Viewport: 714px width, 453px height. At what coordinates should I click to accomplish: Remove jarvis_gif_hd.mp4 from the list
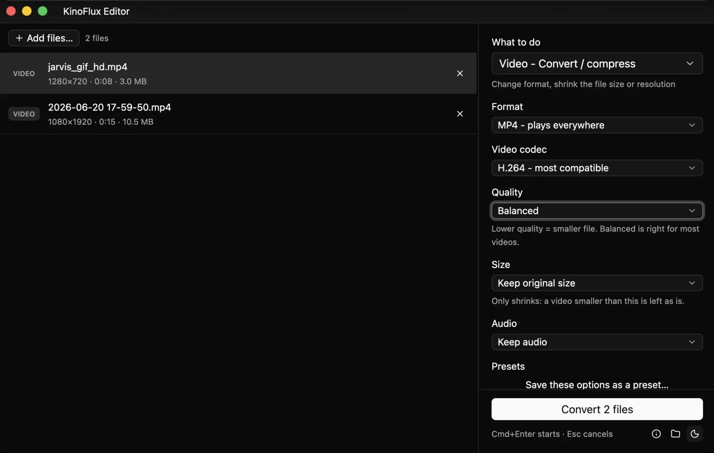point(460,73)
